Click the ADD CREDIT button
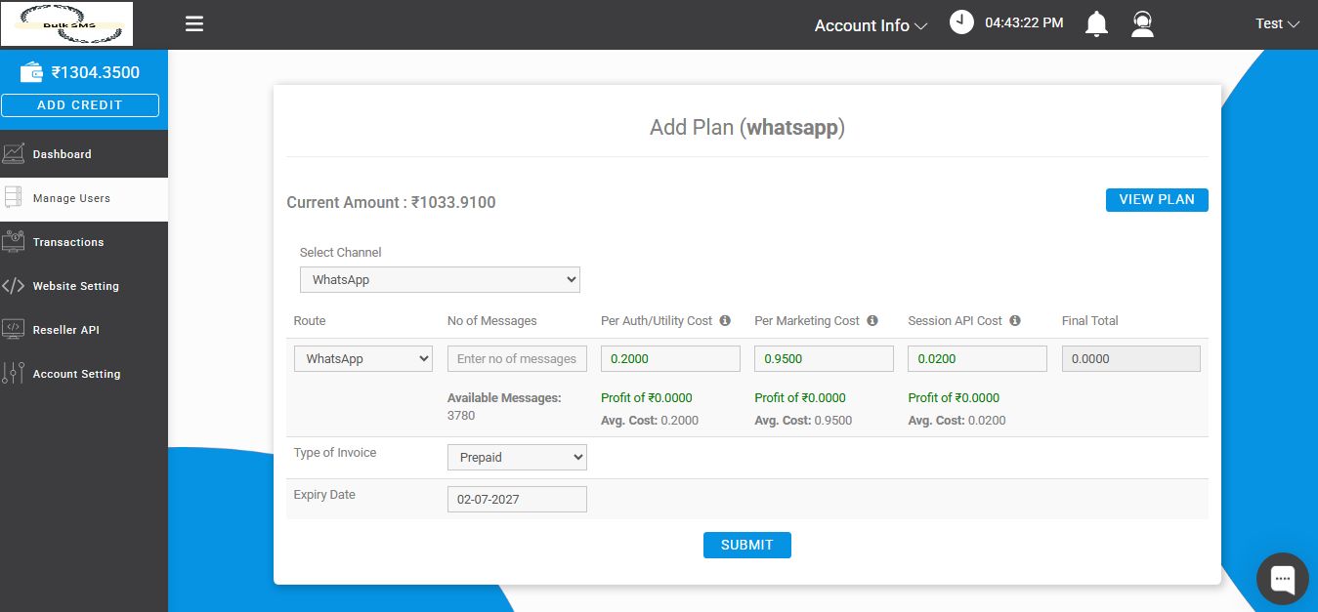 80,105
